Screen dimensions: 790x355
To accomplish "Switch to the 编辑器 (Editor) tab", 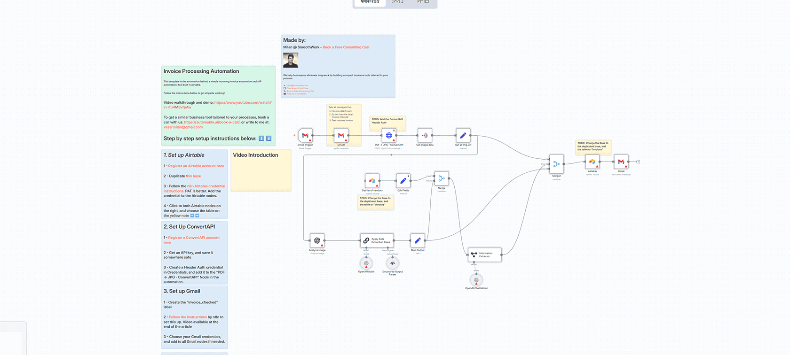I will click(x=370, y=2).
